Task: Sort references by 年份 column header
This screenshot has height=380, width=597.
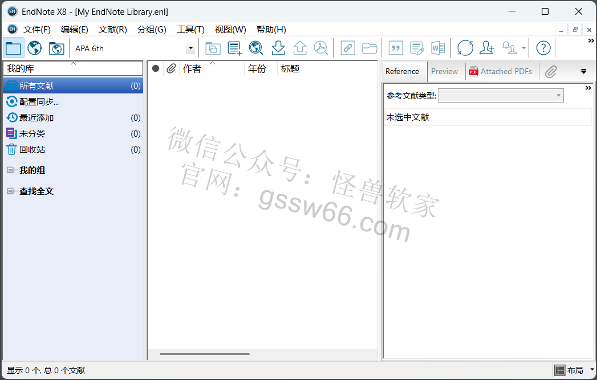Action: (x=257, y=69)
